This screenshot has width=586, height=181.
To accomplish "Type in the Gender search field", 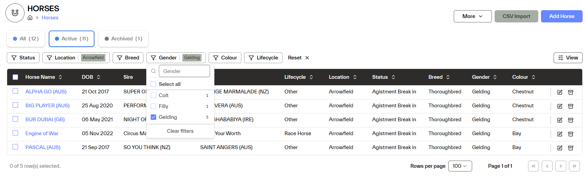I will (184, 71).
